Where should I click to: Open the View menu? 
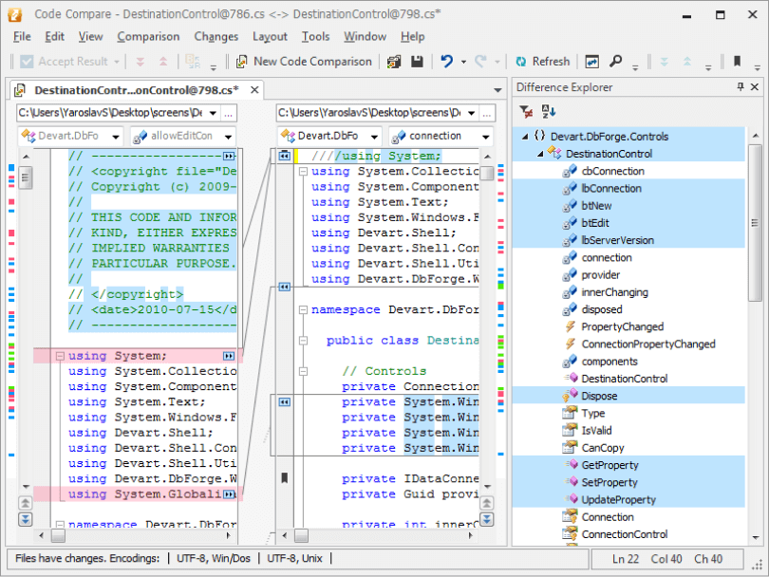tap(91, 36)
